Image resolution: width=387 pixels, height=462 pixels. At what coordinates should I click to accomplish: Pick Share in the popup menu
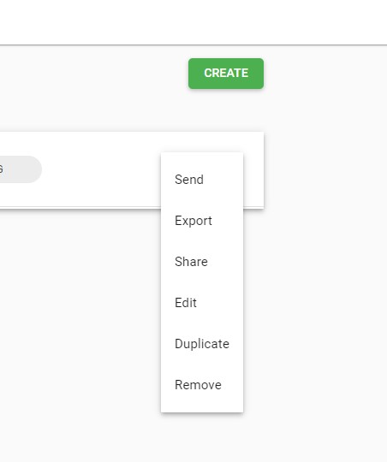coord(202,262)
